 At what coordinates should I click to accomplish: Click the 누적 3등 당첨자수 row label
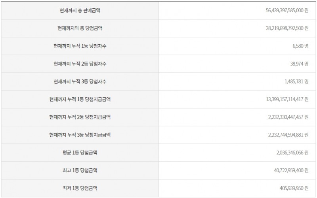[80, 81]
